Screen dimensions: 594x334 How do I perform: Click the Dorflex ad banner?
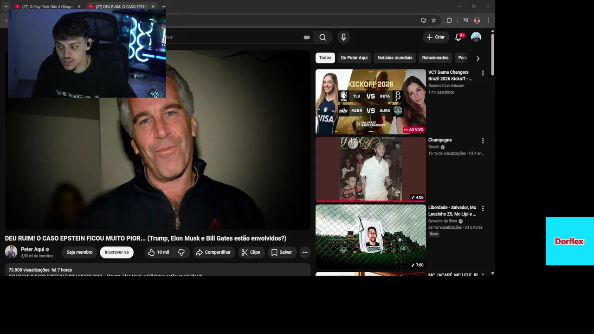coord(570,241)
